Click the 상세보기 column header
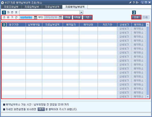152x117 pixels. click(x=124, y=25)
